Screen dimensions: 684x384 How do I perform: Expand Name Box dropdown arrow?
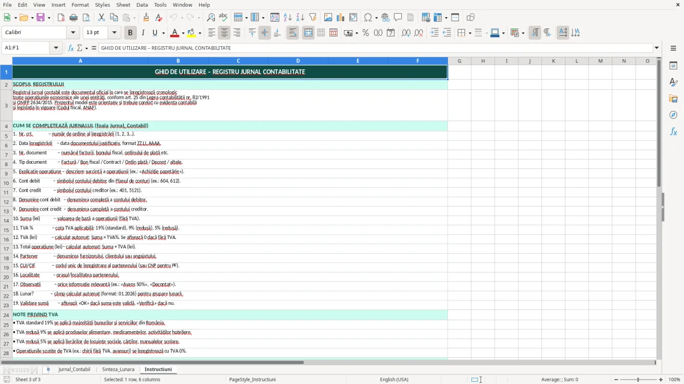tap(56, 48)
